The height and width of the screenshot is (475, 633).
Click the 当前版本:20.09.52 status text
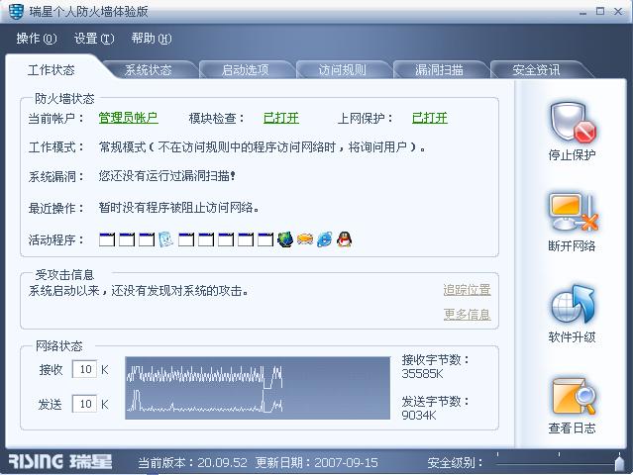point(192,462)
